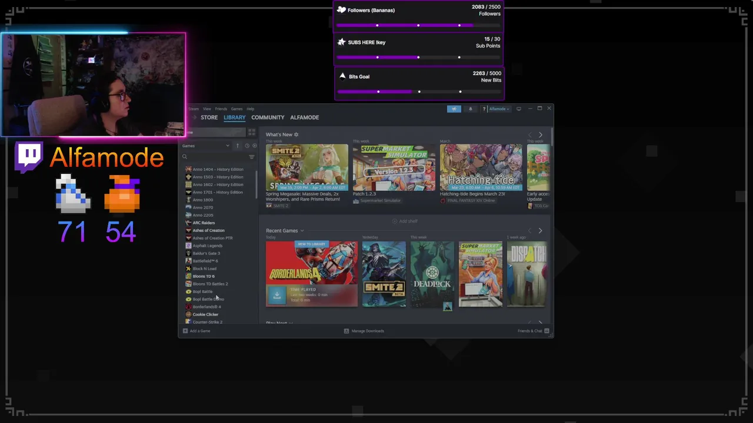
Task: Click Add a Game
Action: (196, 331)
